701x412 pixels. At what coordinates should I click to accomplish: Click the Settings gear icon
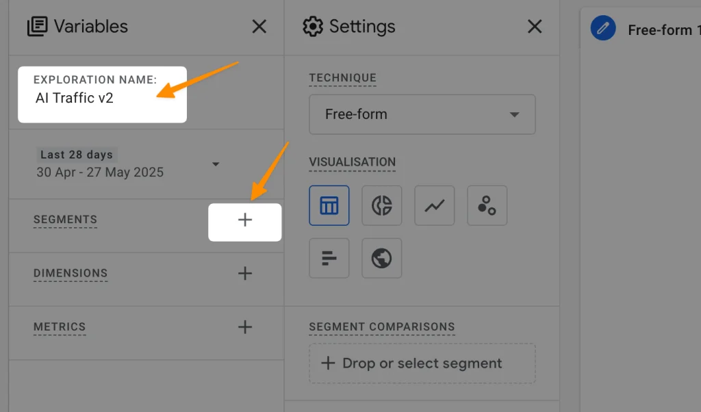[x=313, y=27]
